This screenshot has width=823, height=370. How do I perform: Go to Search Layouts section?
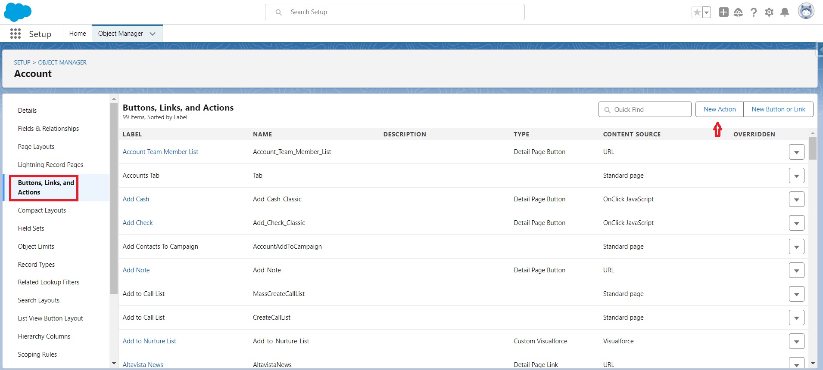click(39, 300)
